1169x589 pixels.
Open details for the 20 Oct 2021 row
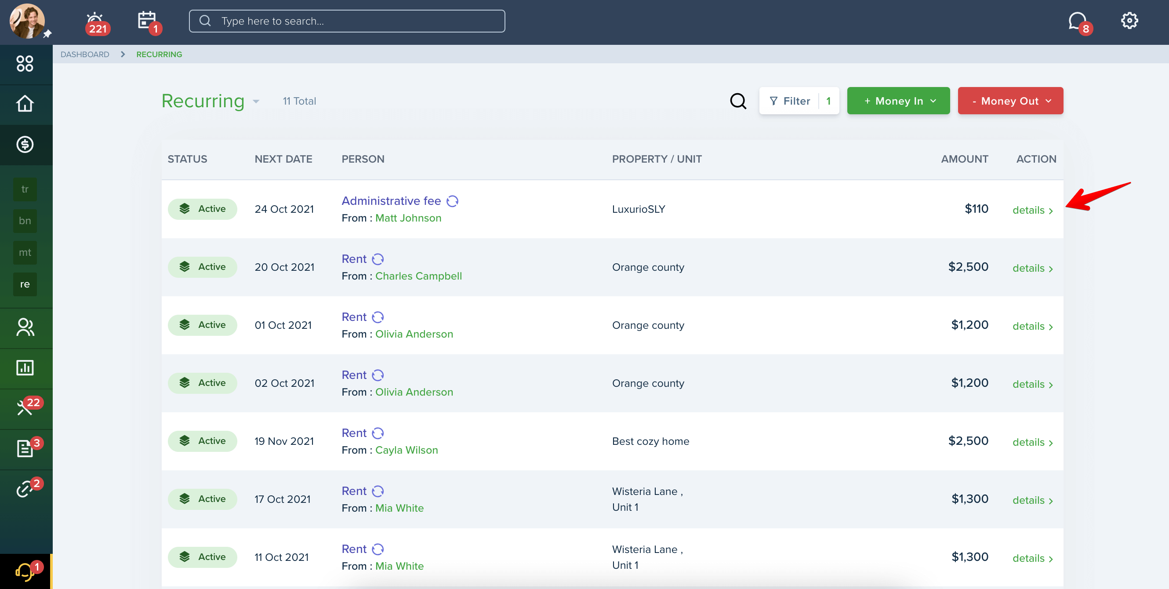click(x=1032, y=268)
